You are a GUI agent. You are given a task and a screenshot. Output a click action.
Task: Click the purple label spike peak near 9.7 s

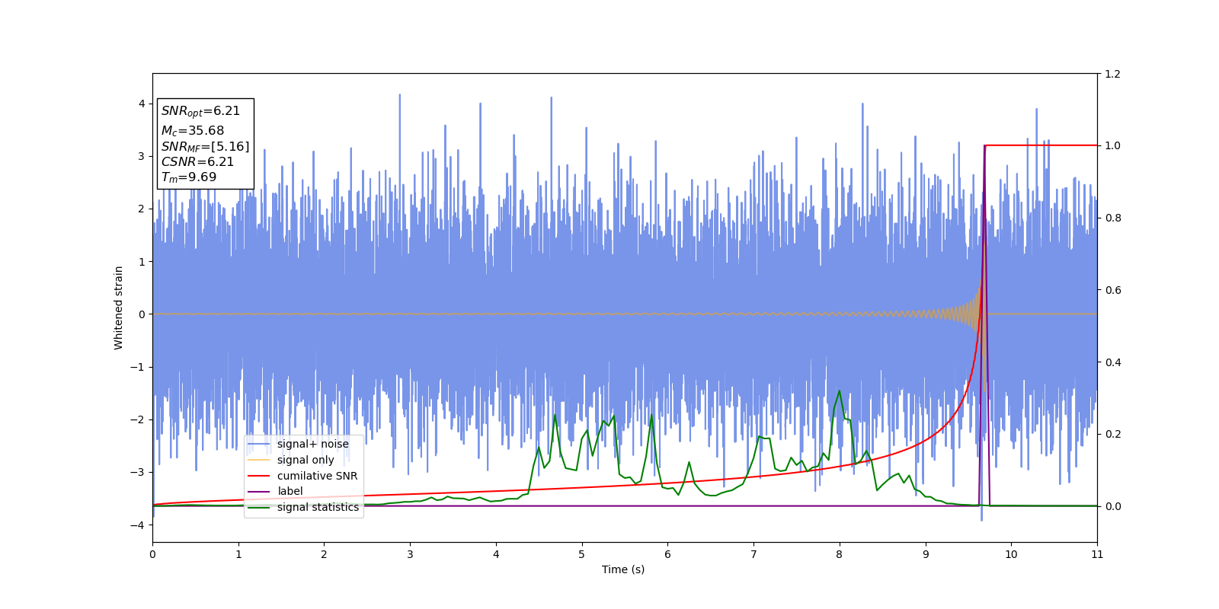pyautogui.click(x=984, y=146)
